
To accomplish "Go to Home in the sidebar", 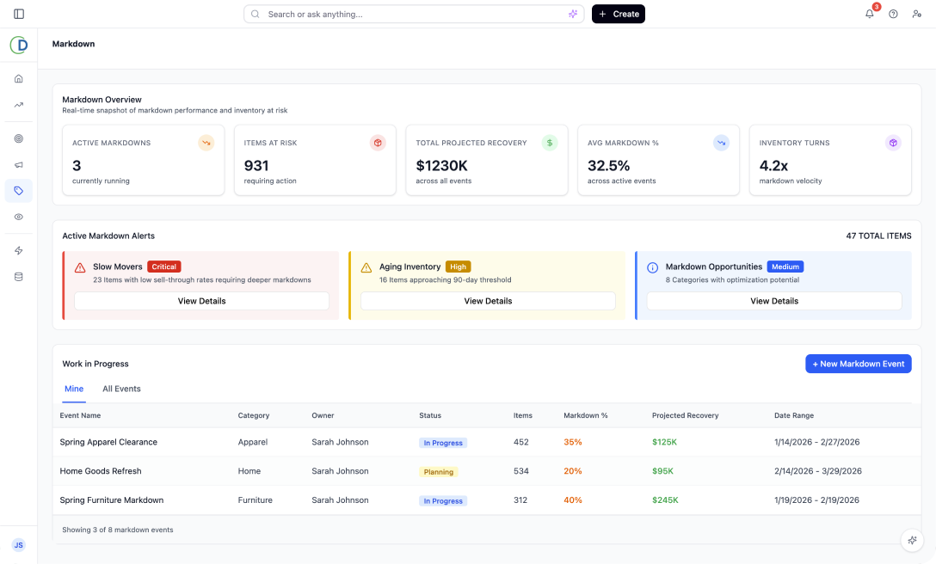I will [x=19, y=79].
